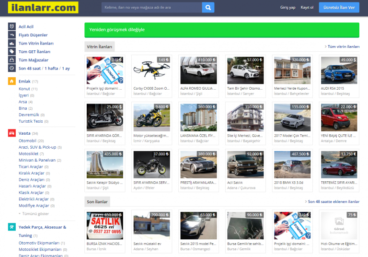Click the Tüm GET İlanları tag icon
The width and height of the screenshot is (368, 257).
pyautogui.click(x=11, y=51)
